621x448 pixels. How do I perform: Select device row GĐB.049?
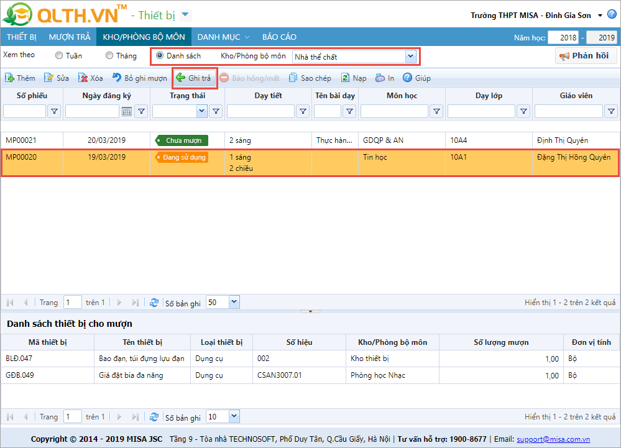[x=310, y=375]
